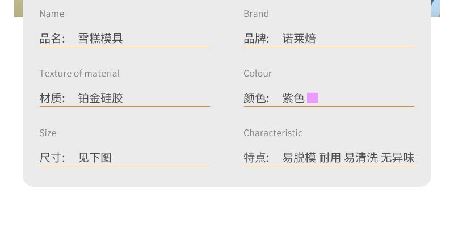Image resolution: width=454 pixels, height=227 pixels.
Task: Select the 紫色 colour text
Action: click(293, 98)
